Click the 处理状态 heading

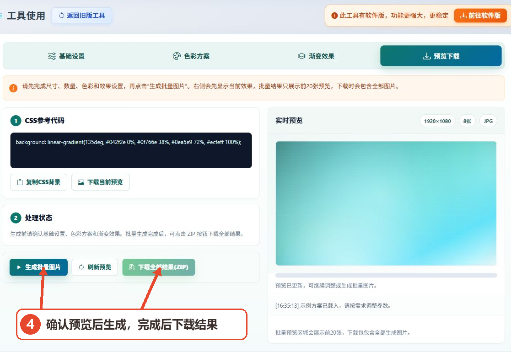pos(38,218)
